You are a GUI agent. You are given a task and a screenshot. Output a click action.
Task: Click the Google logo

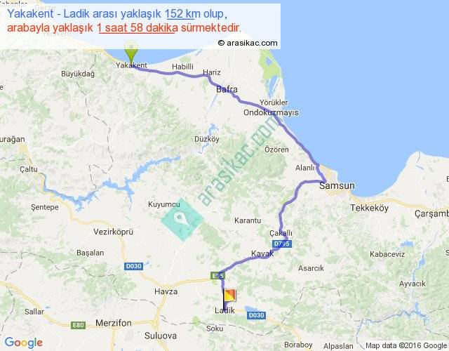(x=24, y=343)
